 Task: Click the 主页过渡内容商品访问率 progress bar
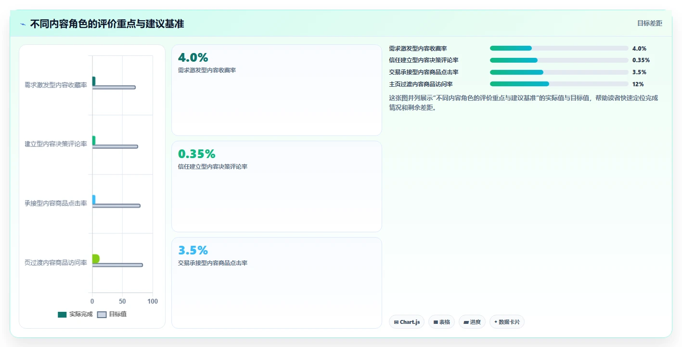tap(559, 84)
